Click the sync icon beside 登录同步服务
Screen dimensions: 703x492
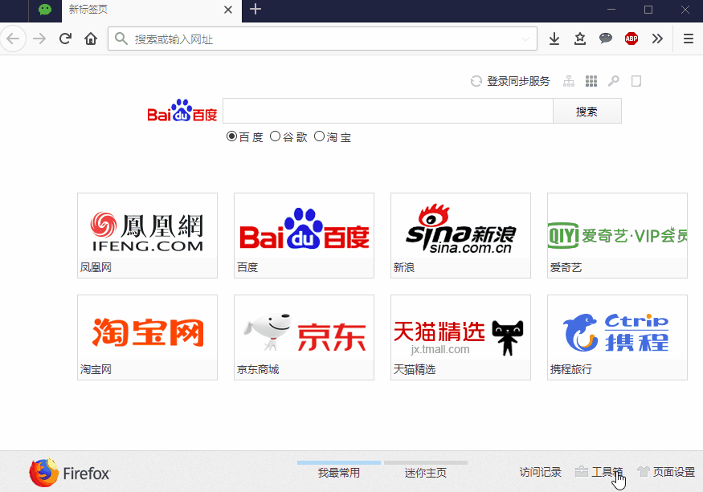(x=476, y=81)
